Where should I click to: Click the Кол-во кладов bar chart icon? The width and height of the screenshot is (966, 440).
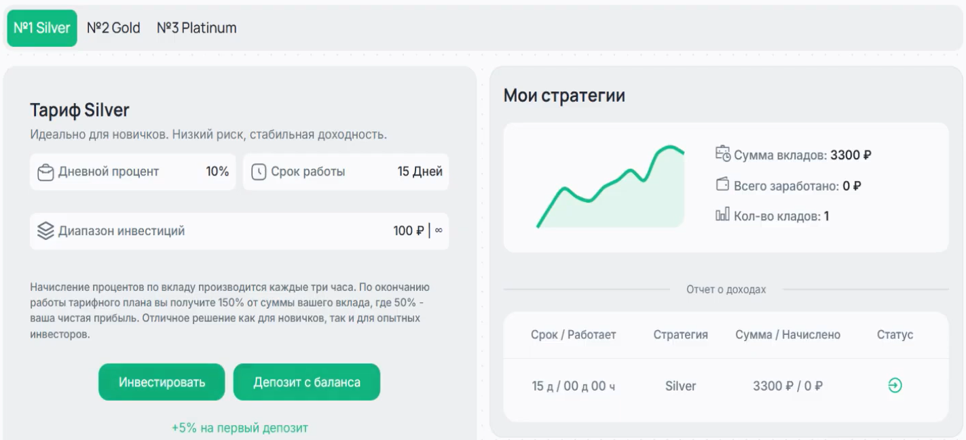(x=723, y=216)
